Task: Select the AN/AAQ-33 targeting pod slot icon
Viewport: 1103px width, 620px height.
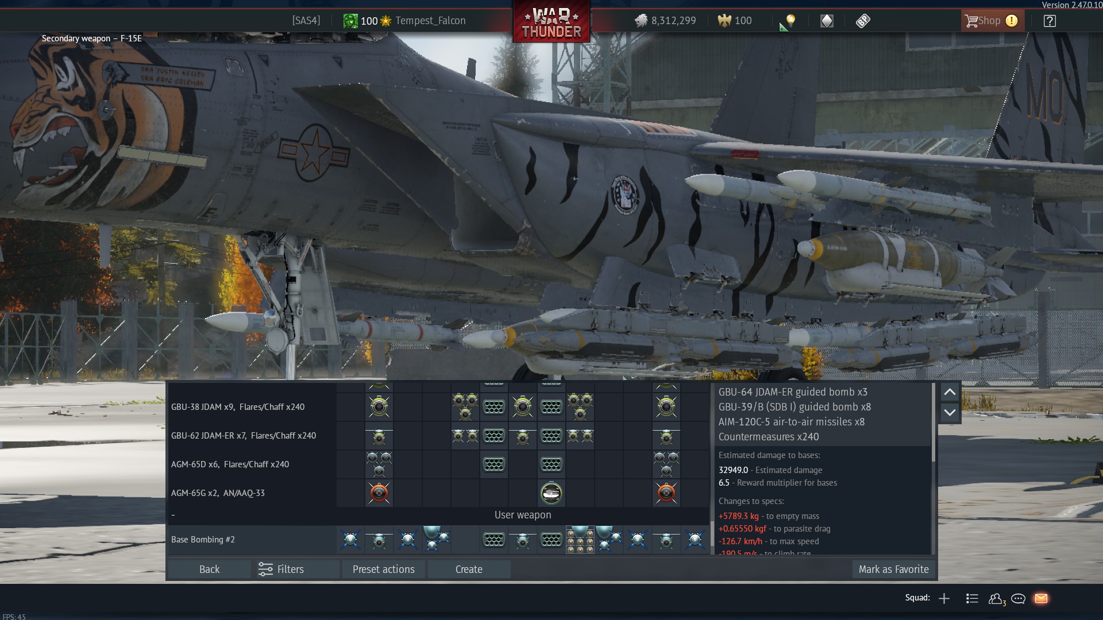Action: tap(551, 493)
